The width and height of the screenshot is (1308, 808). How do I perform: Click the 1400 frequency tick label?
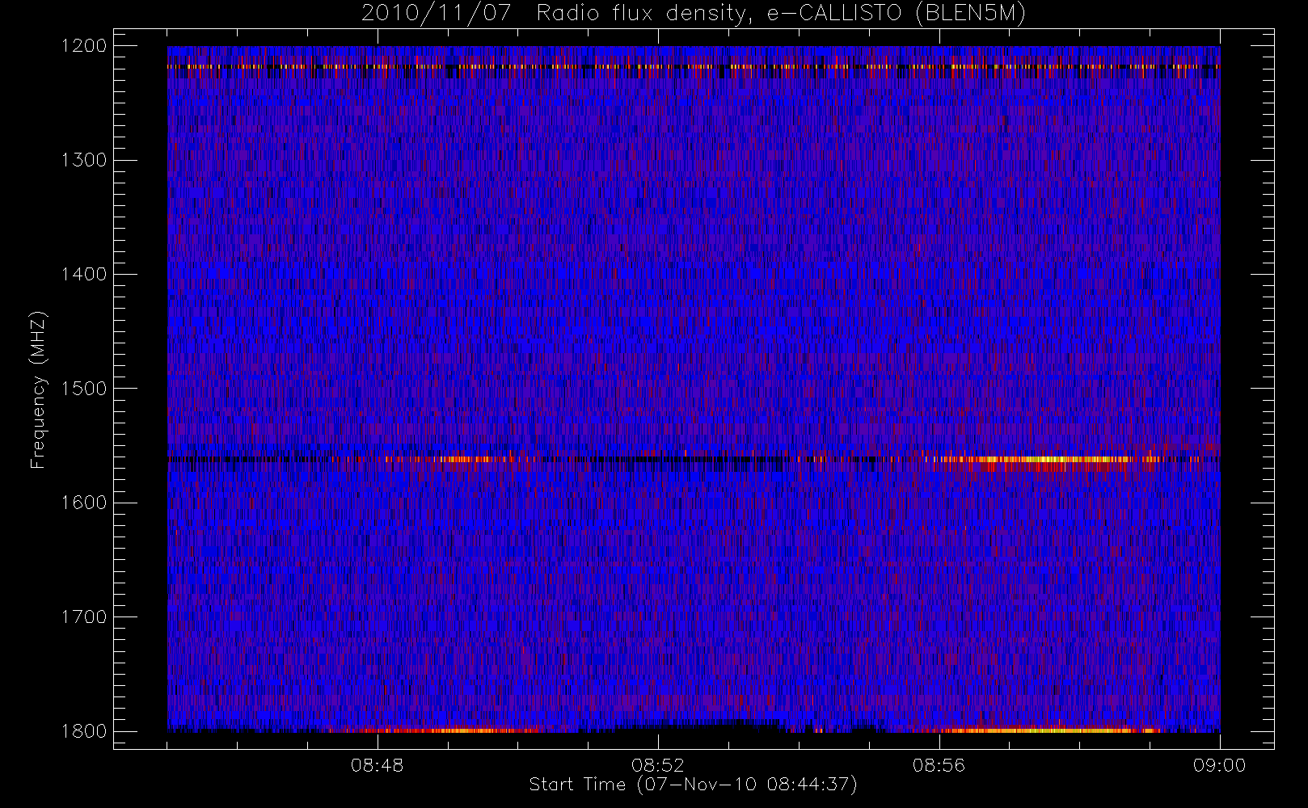pyautogui.click(x=84, y=275)
